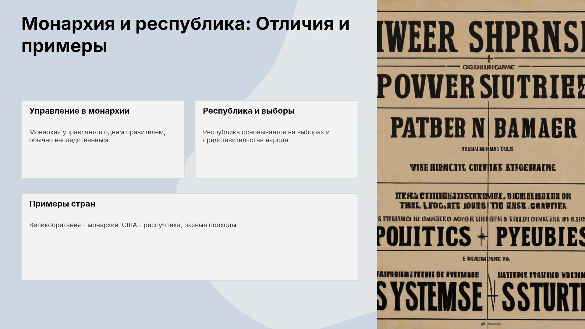The height and width of the screenshot is (329, 585).
Task: Click the 'SYSTEMSE' word in the poster
Action: [x=430, y=296]
